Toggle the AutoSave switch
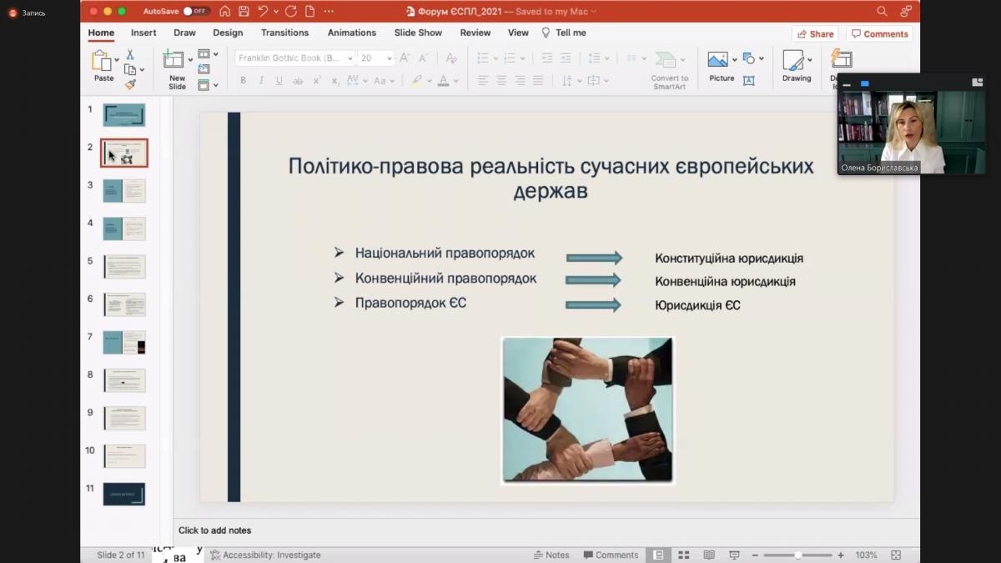The width and height of the screenshot is (1001, 563). pyautogui.click(x=196, y=12)
